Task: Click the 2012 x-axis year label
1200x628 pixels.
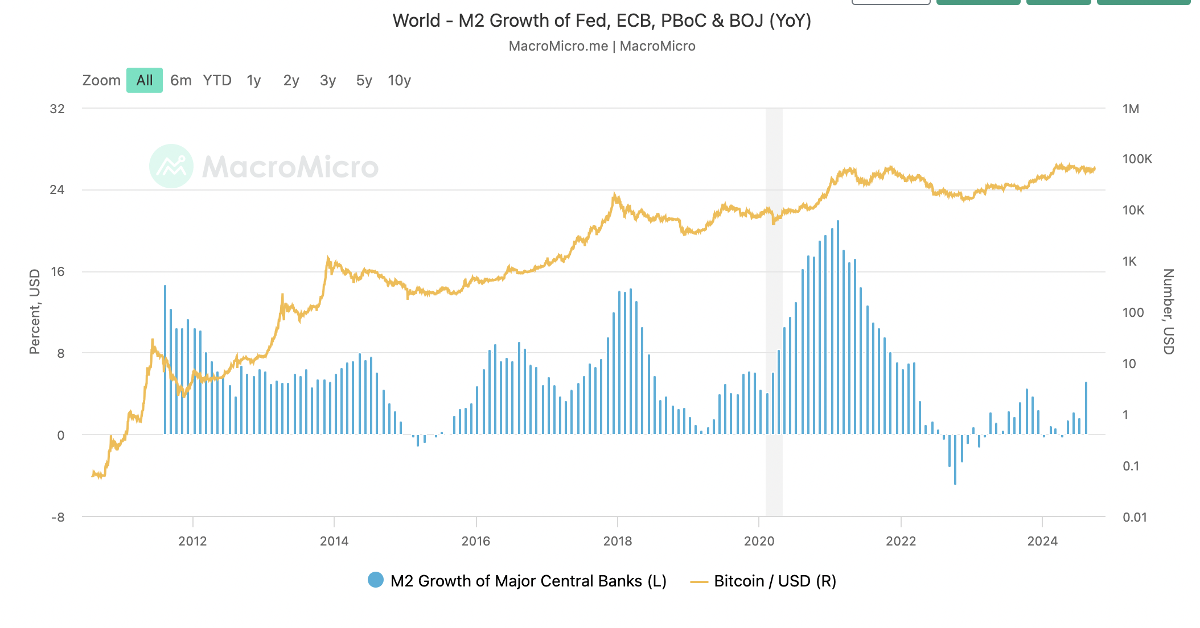Action: pyautogui.click(x=192, y=541)
